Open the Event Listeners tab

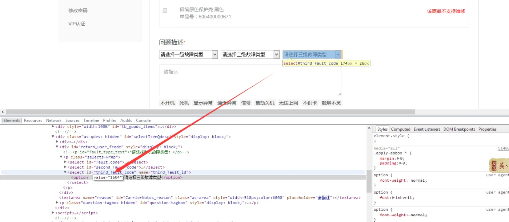pyautogui.click(x=427, y=129)
